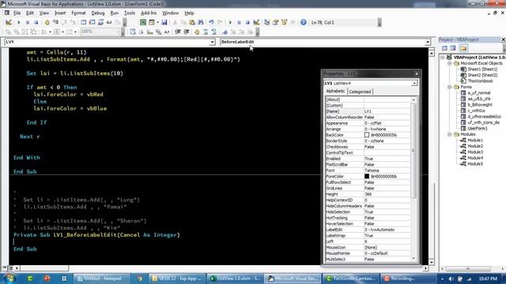The image size is (506, 284).
Task: Click the BackColor swatch in the Properties window
Action: pyautogui.click(x=367, y=135)
